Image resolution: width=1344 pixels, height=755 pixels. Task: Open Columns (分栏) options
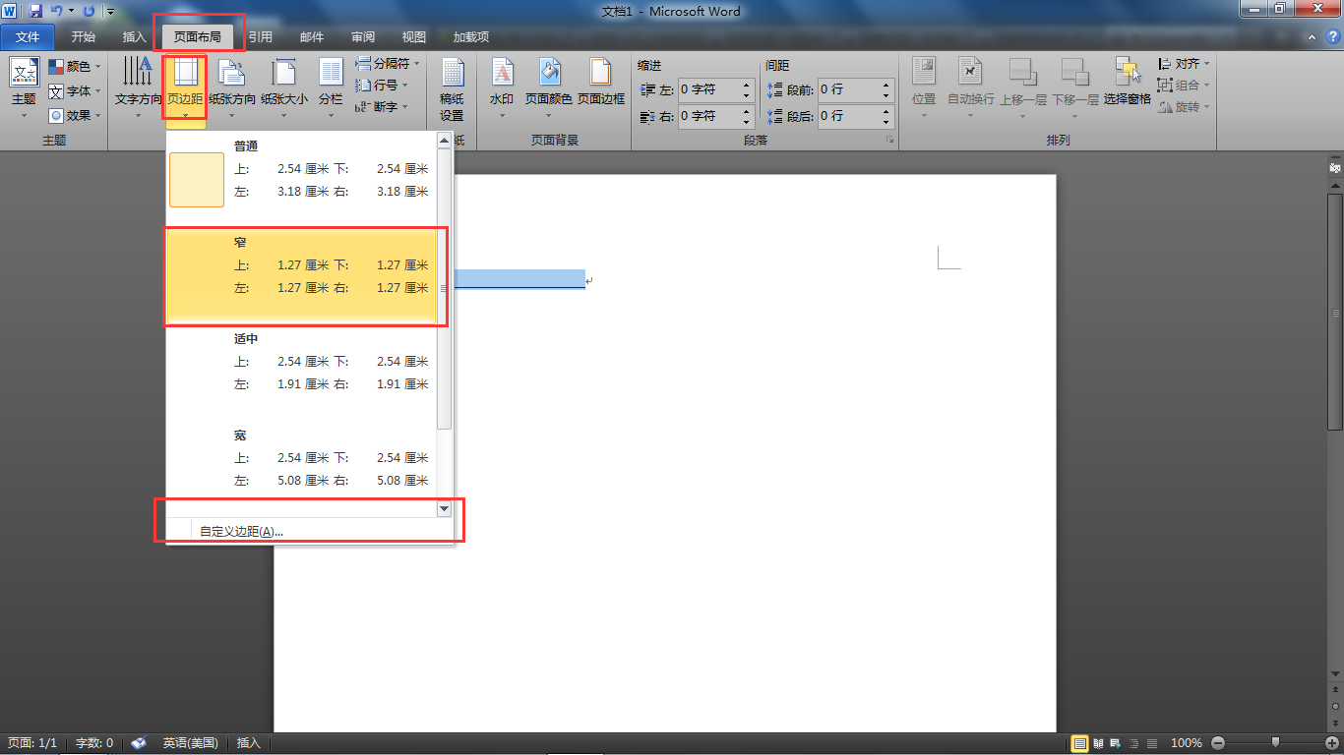coord(331,87)
